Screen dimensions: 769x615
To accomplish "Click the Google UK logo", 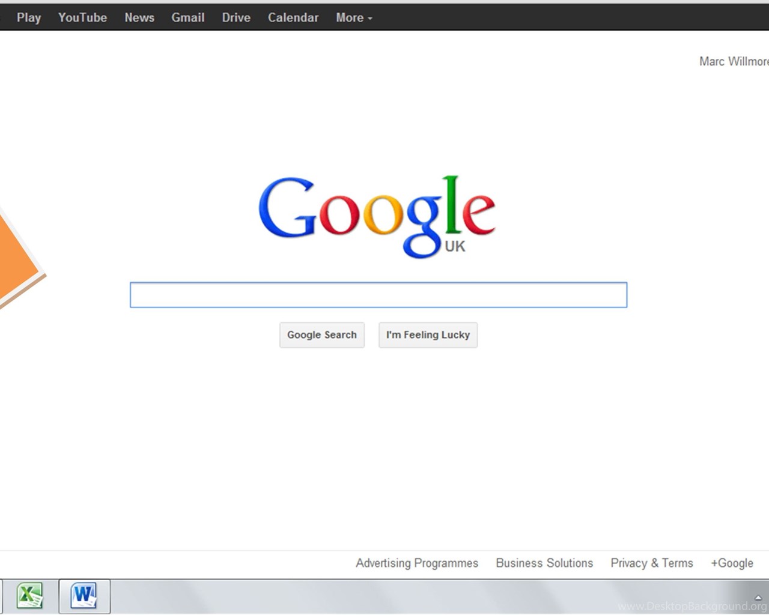I will (x=377, y=216).
